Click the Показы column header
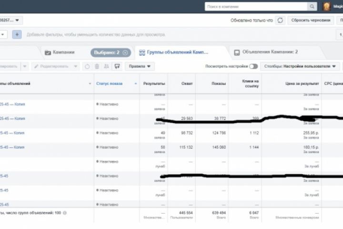 [219, 83]
